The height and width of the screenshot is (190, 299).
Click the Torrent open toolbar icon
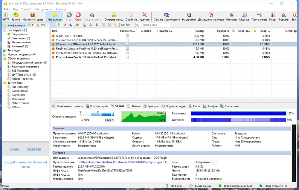(16, 16)
